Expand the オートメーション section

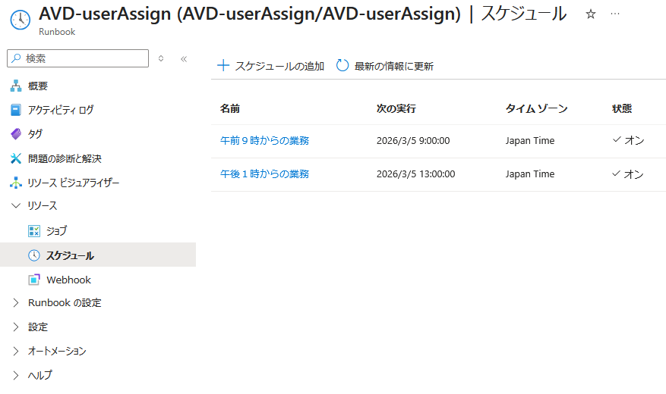(16, 352)
